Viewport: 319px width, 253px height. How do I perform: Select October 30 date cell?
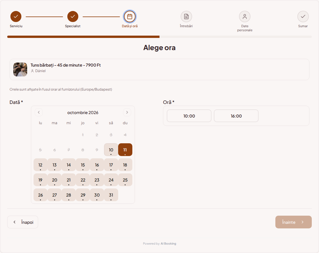[97, 195]
